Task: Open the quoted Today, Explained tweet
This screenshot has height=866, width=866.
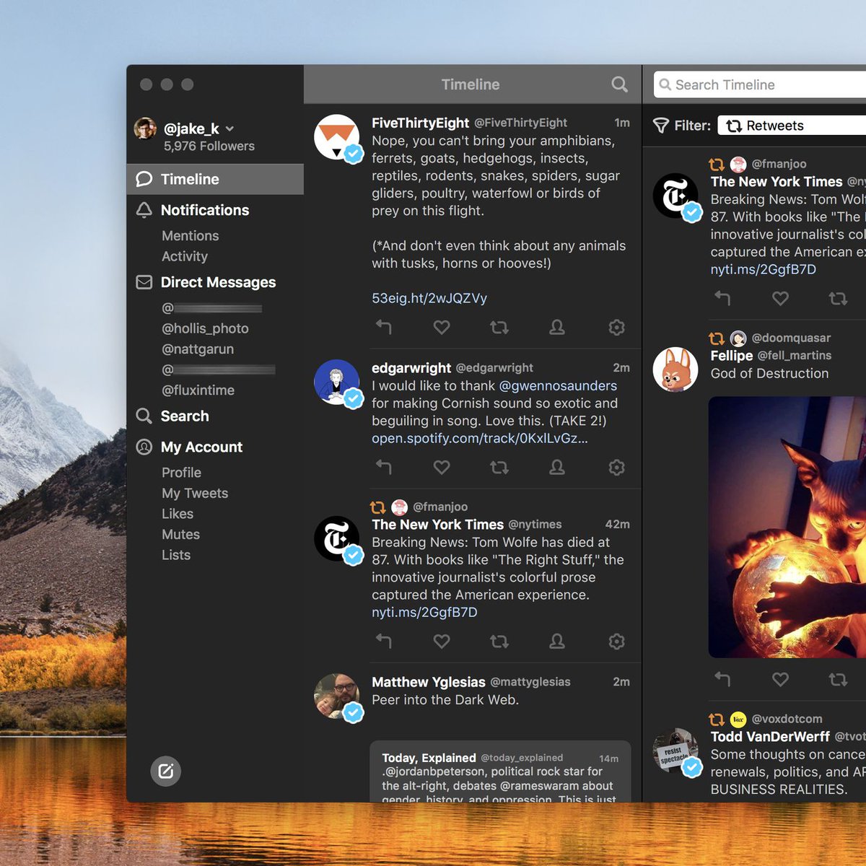Action: (x=500, y=771)
